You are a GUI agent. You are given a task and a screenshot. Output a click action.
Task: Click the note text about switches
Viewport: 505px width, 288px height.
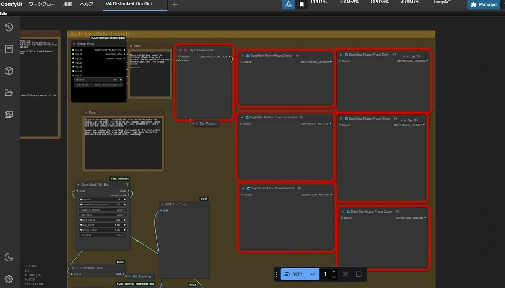pos(150,61)
